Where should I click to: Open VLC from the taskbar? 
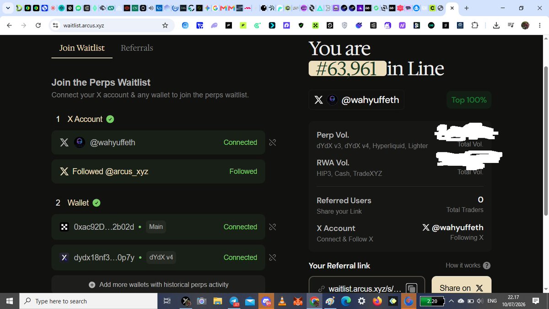click(x=283, y=301)
